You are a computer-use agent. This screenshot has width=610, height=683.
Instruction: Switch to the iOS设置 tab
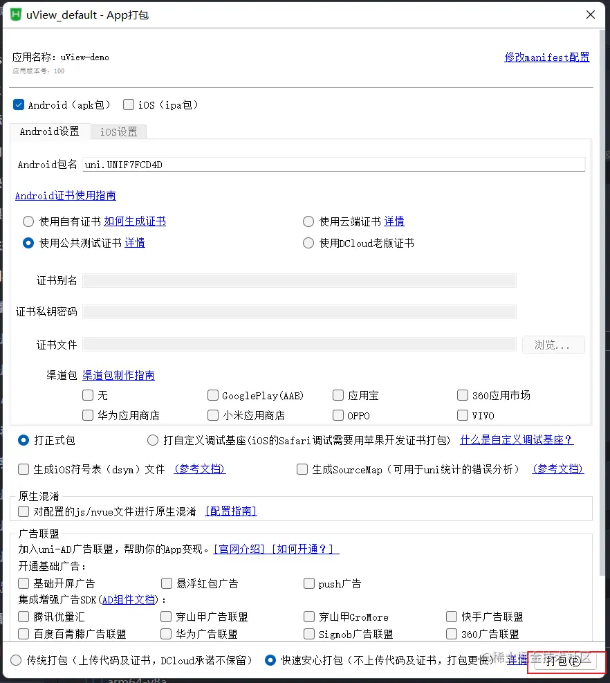118,131
